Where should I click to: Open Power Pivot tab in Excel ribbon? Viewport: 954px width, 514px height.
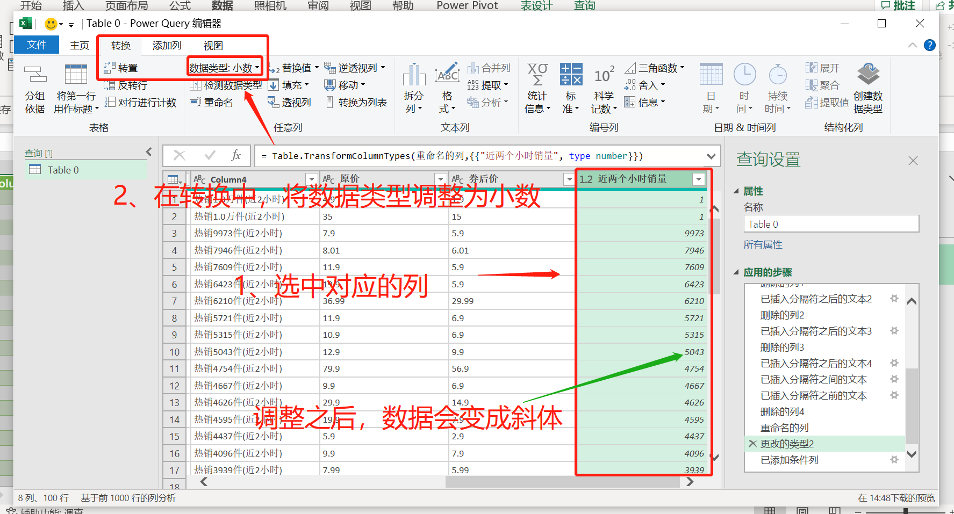click(467, 5)
